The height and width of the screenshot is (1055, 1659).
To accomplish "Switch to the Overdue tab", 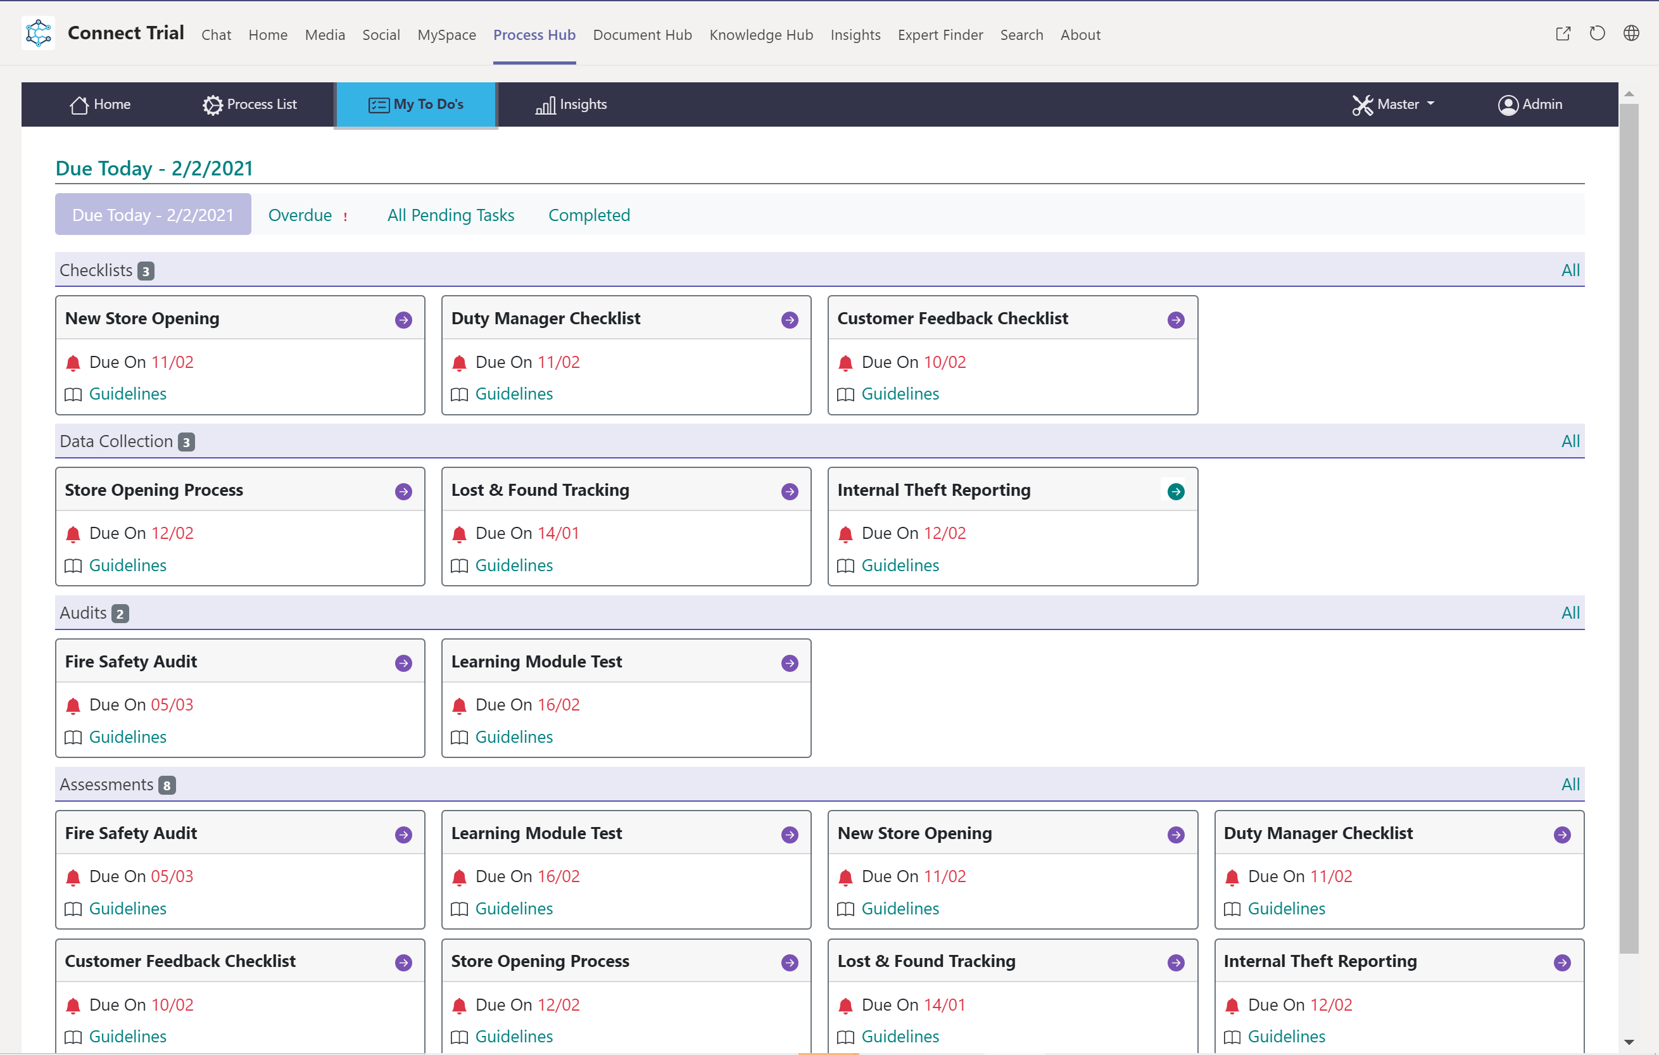I will pyautogui.click(x=300, y=215).
